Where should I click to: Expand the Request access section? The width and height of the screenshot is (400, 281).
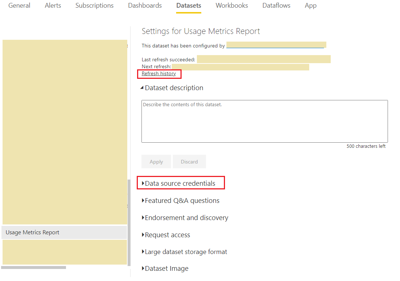point(166,235)
